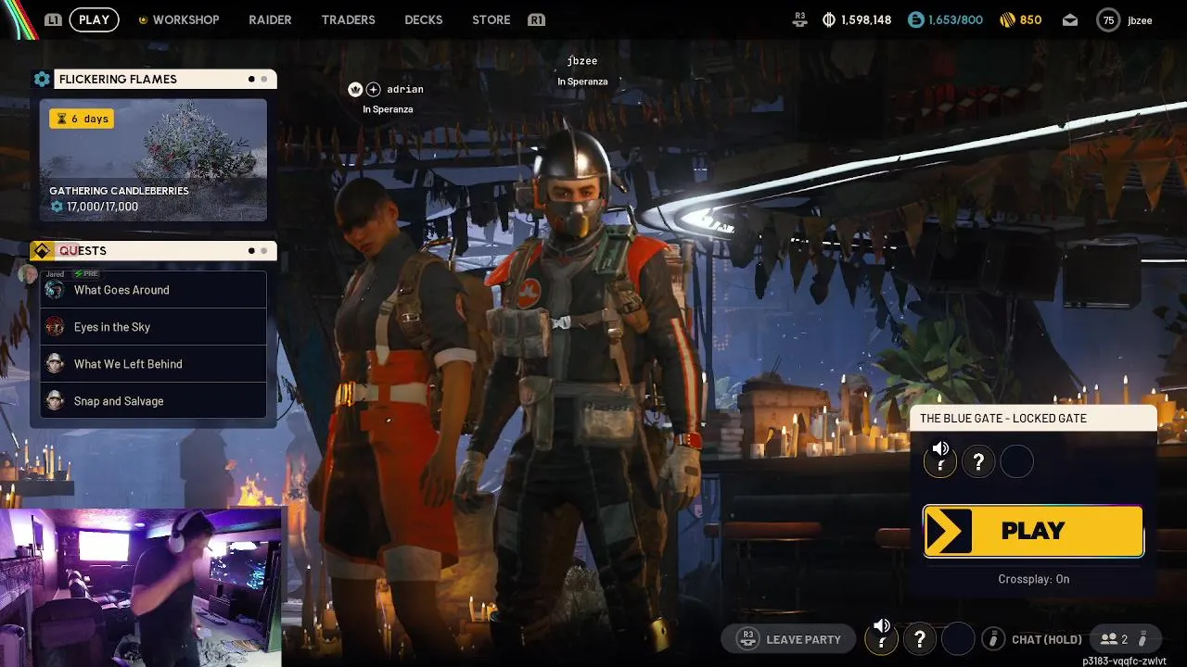This screenshot has width=1187, height=667.
Task: Click the R1 next-tab icon
Action: click(x=536, y=19)
